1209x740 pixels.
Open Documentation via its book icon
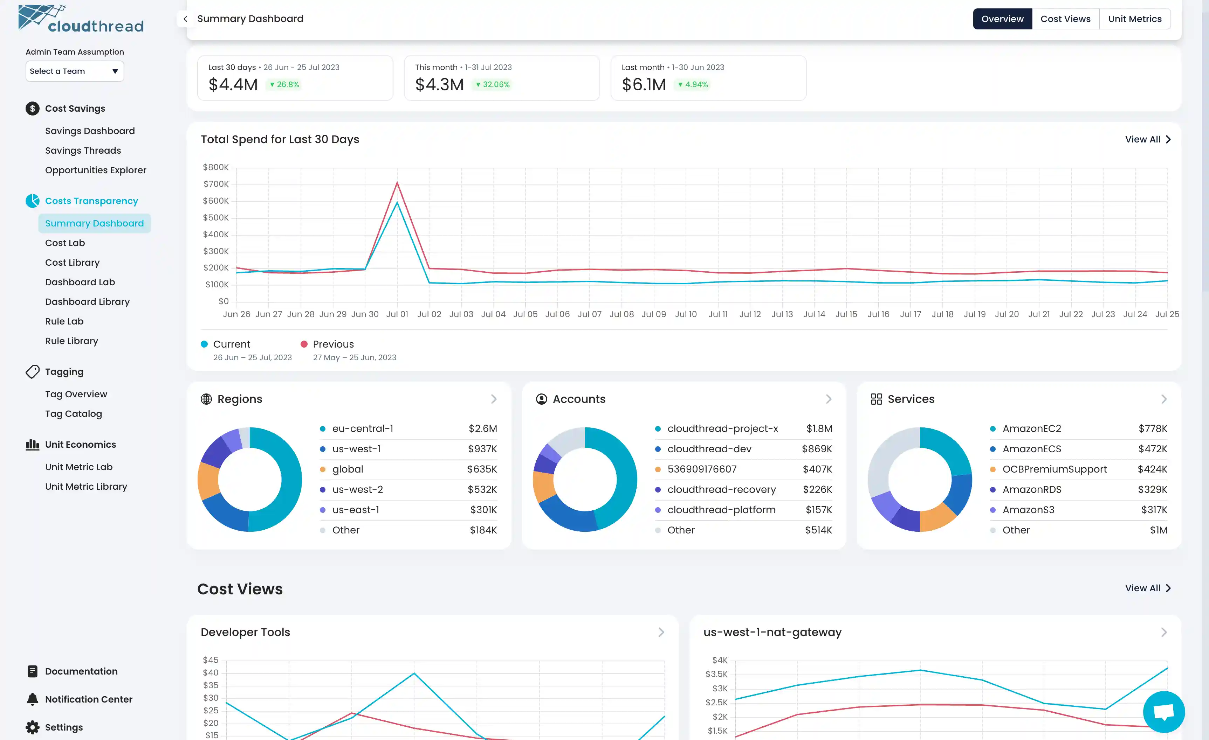(32, 671)
